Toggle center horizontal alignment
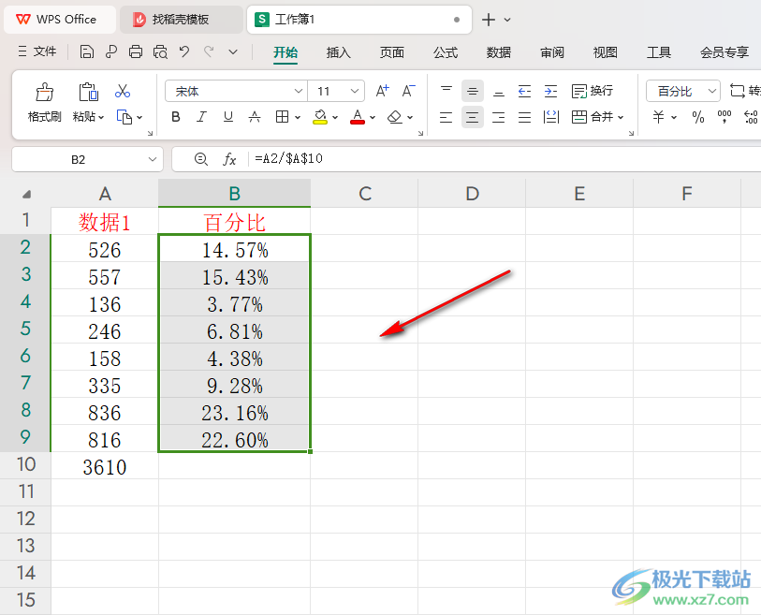This screenshot has height=615, width=761. pyautogui.click(x=472, y=117)
